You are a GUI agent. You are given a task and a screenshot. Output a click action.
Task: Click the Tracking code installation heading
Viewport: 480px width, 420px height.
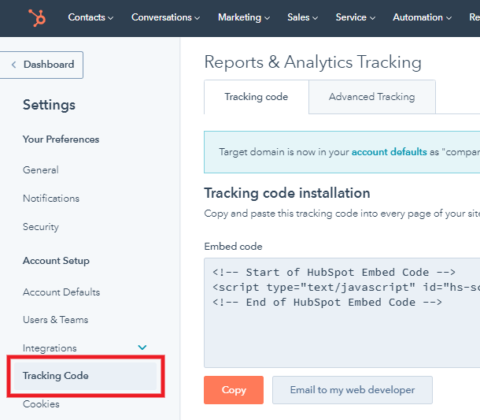(287, 193)
